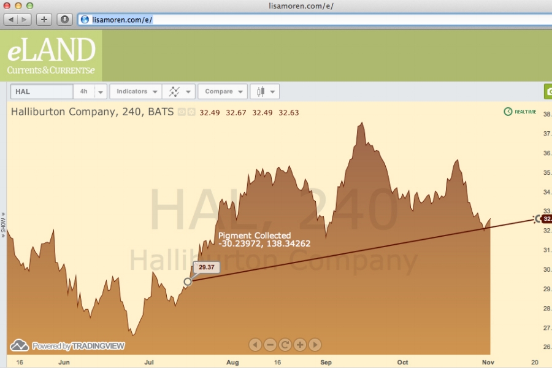Click the candlestick chart style icon

261,91
